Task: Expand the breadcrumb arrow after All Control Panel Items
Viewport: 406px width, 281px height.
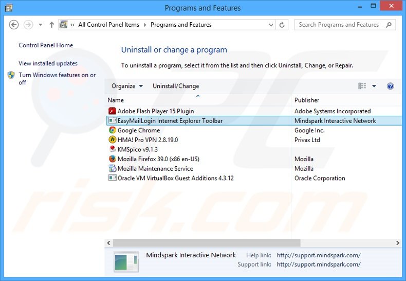Action: (x=145, y=25)
